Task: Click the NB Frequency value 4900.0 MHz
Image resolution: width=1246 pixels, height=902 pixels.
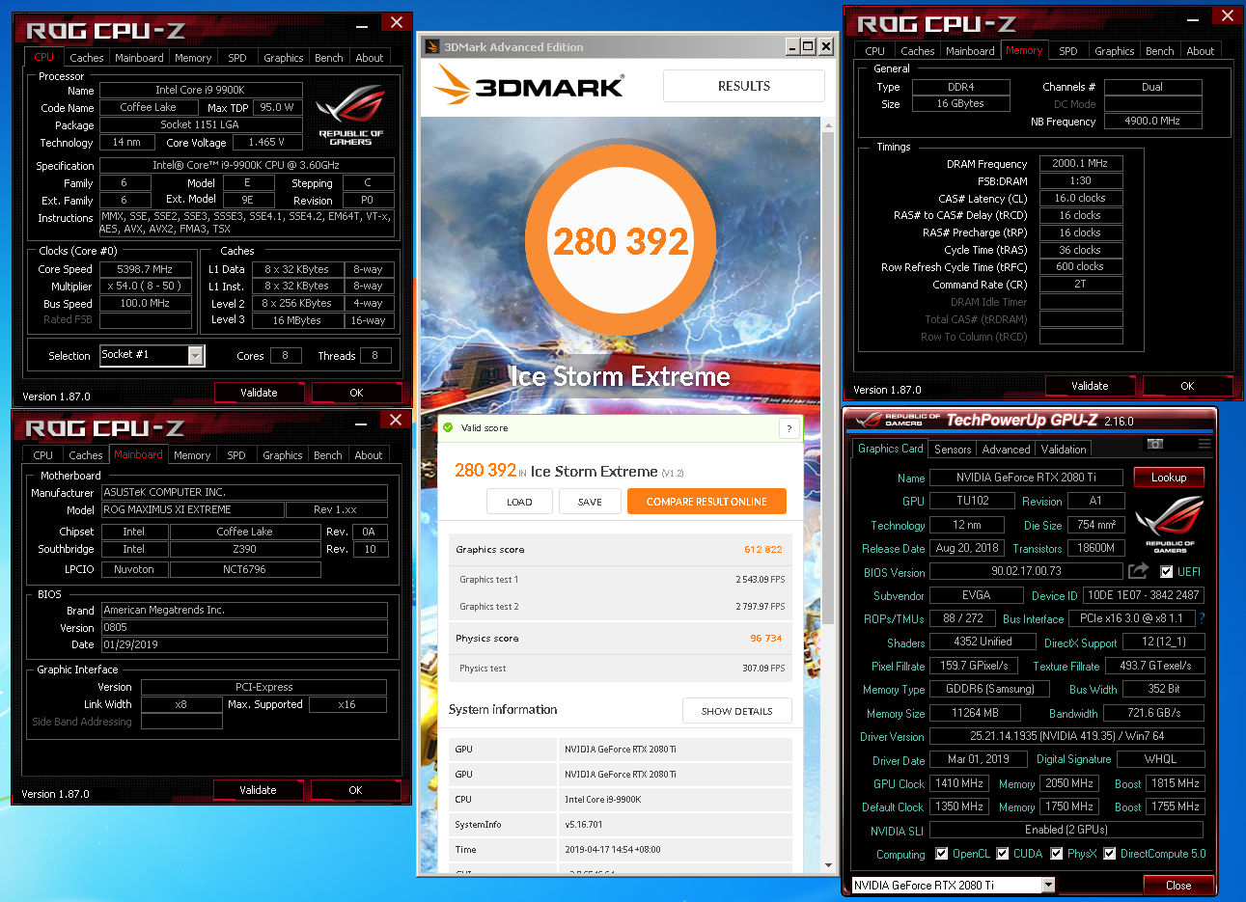Action: 1152,122
